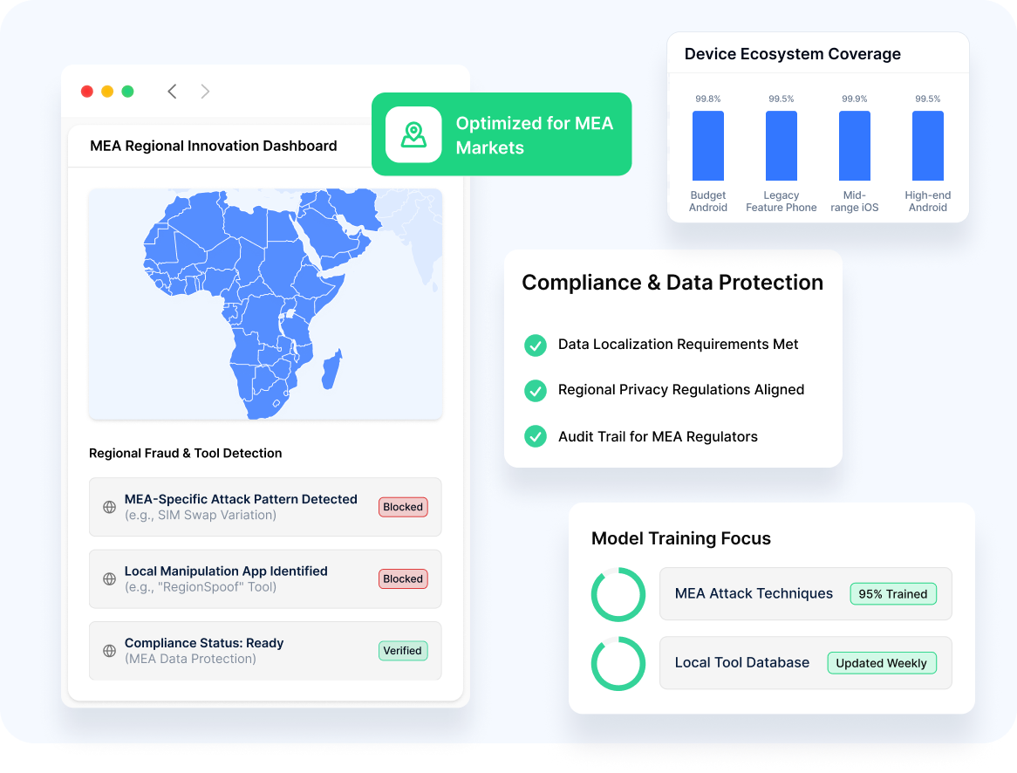Click the Verified badge on Compliance Status

(403, 651)
